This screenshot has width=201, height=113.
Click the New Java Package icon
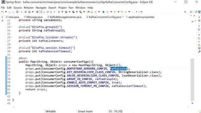click(25, 12)
